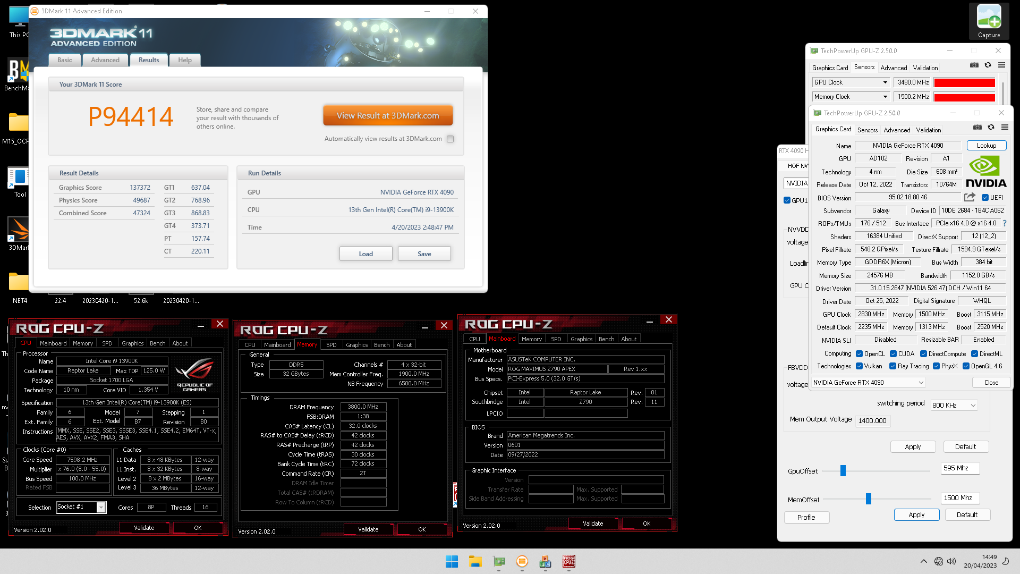Switch to Basic tab in 3DMark 11

(65, 60)
